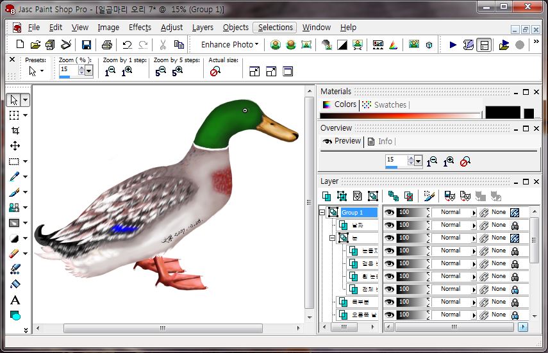Select the Text tool
Screen dimensions: 548x353
tap(15, 300)
